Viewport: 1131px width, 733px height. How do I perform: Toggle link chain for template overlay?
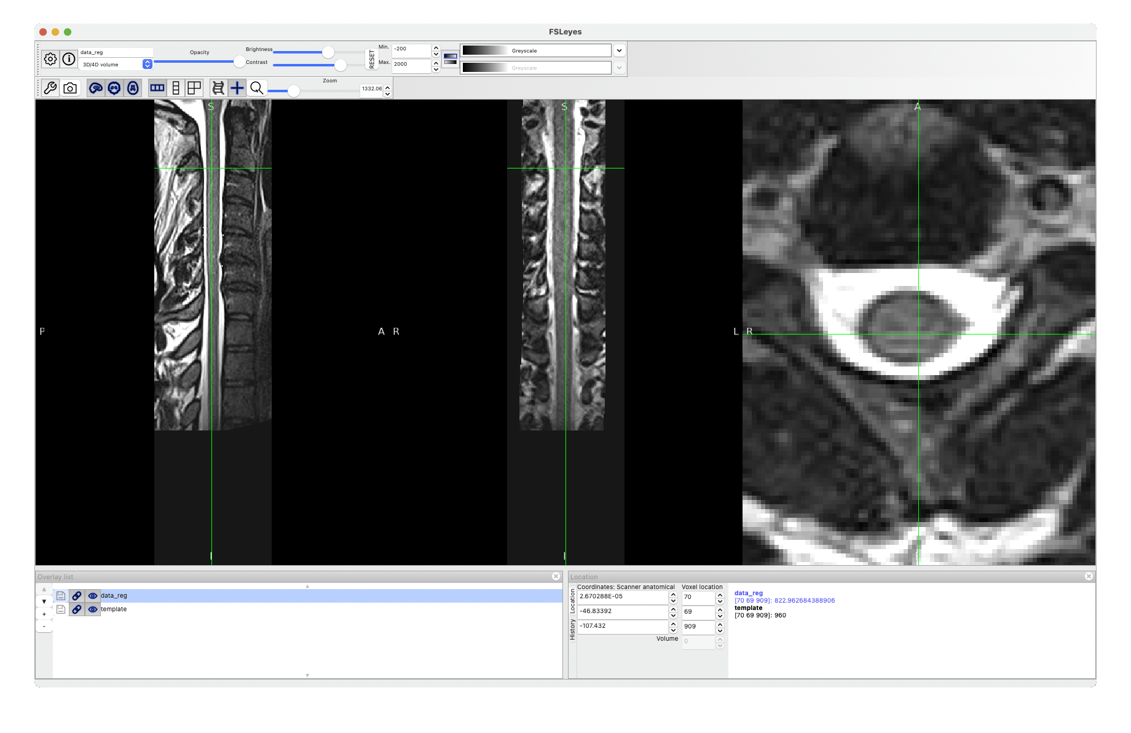(x=77, y=609)
